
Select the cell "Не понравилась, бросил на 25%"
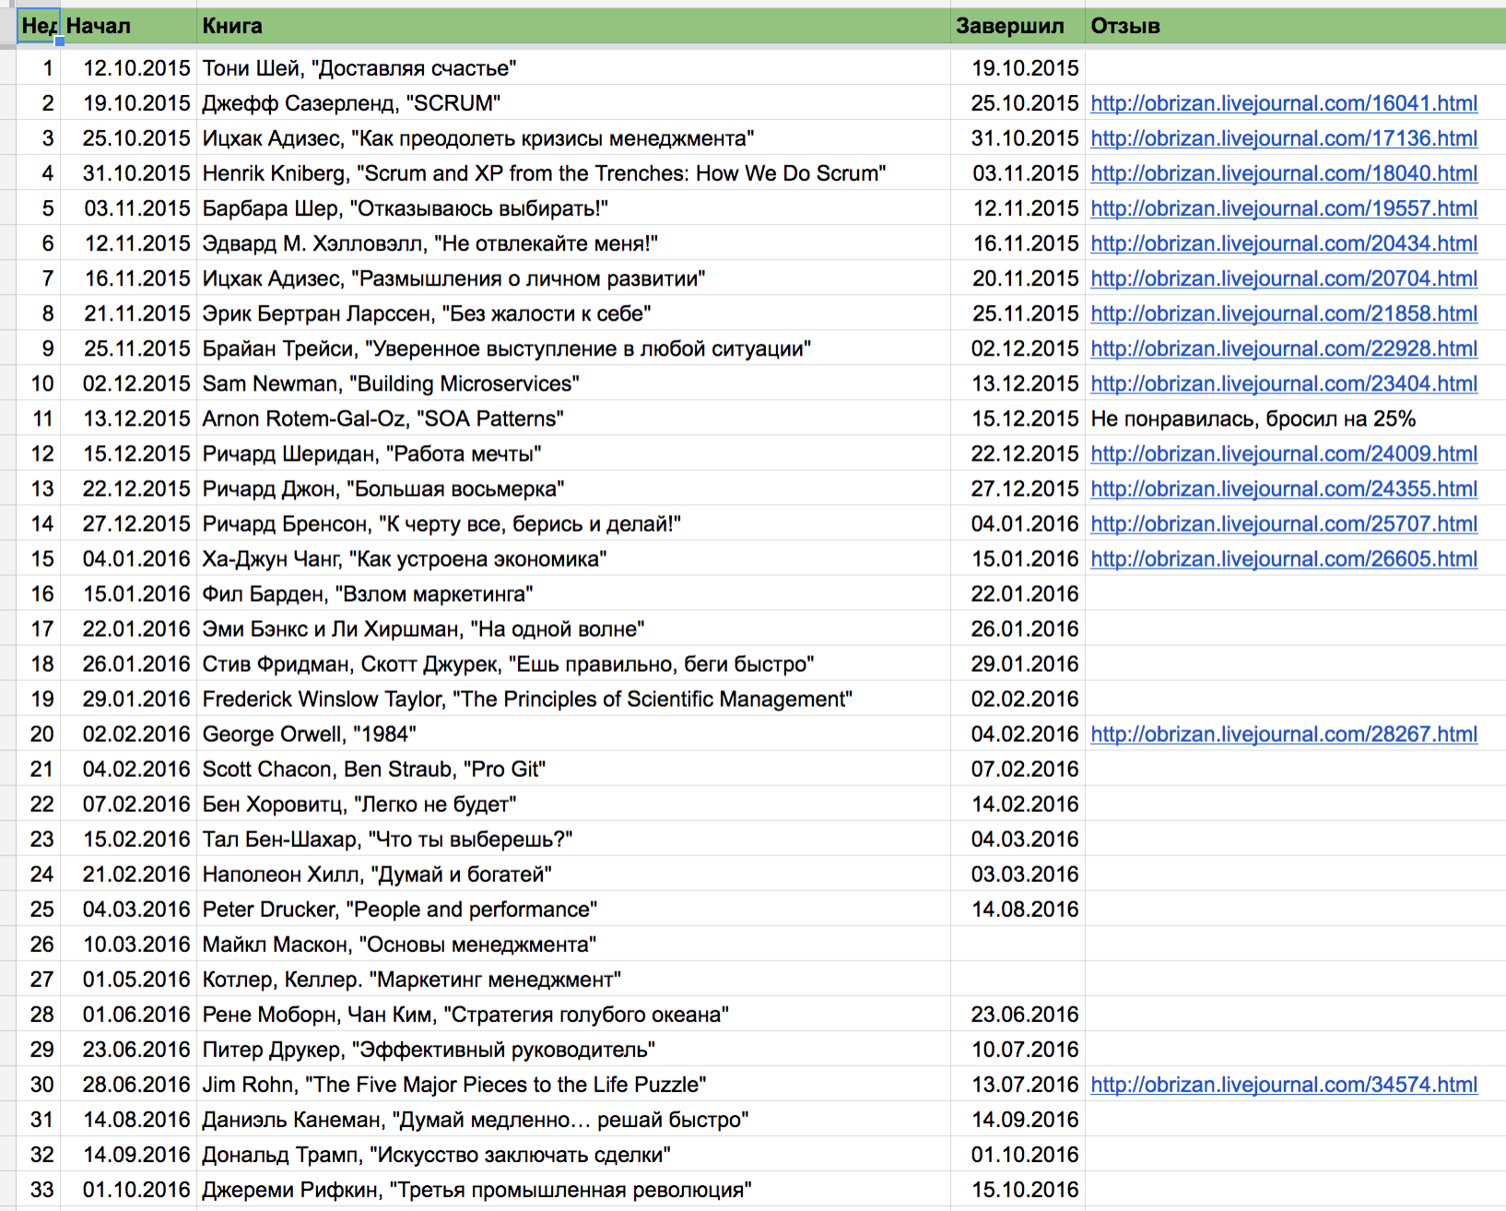[x=1295, y=419]
